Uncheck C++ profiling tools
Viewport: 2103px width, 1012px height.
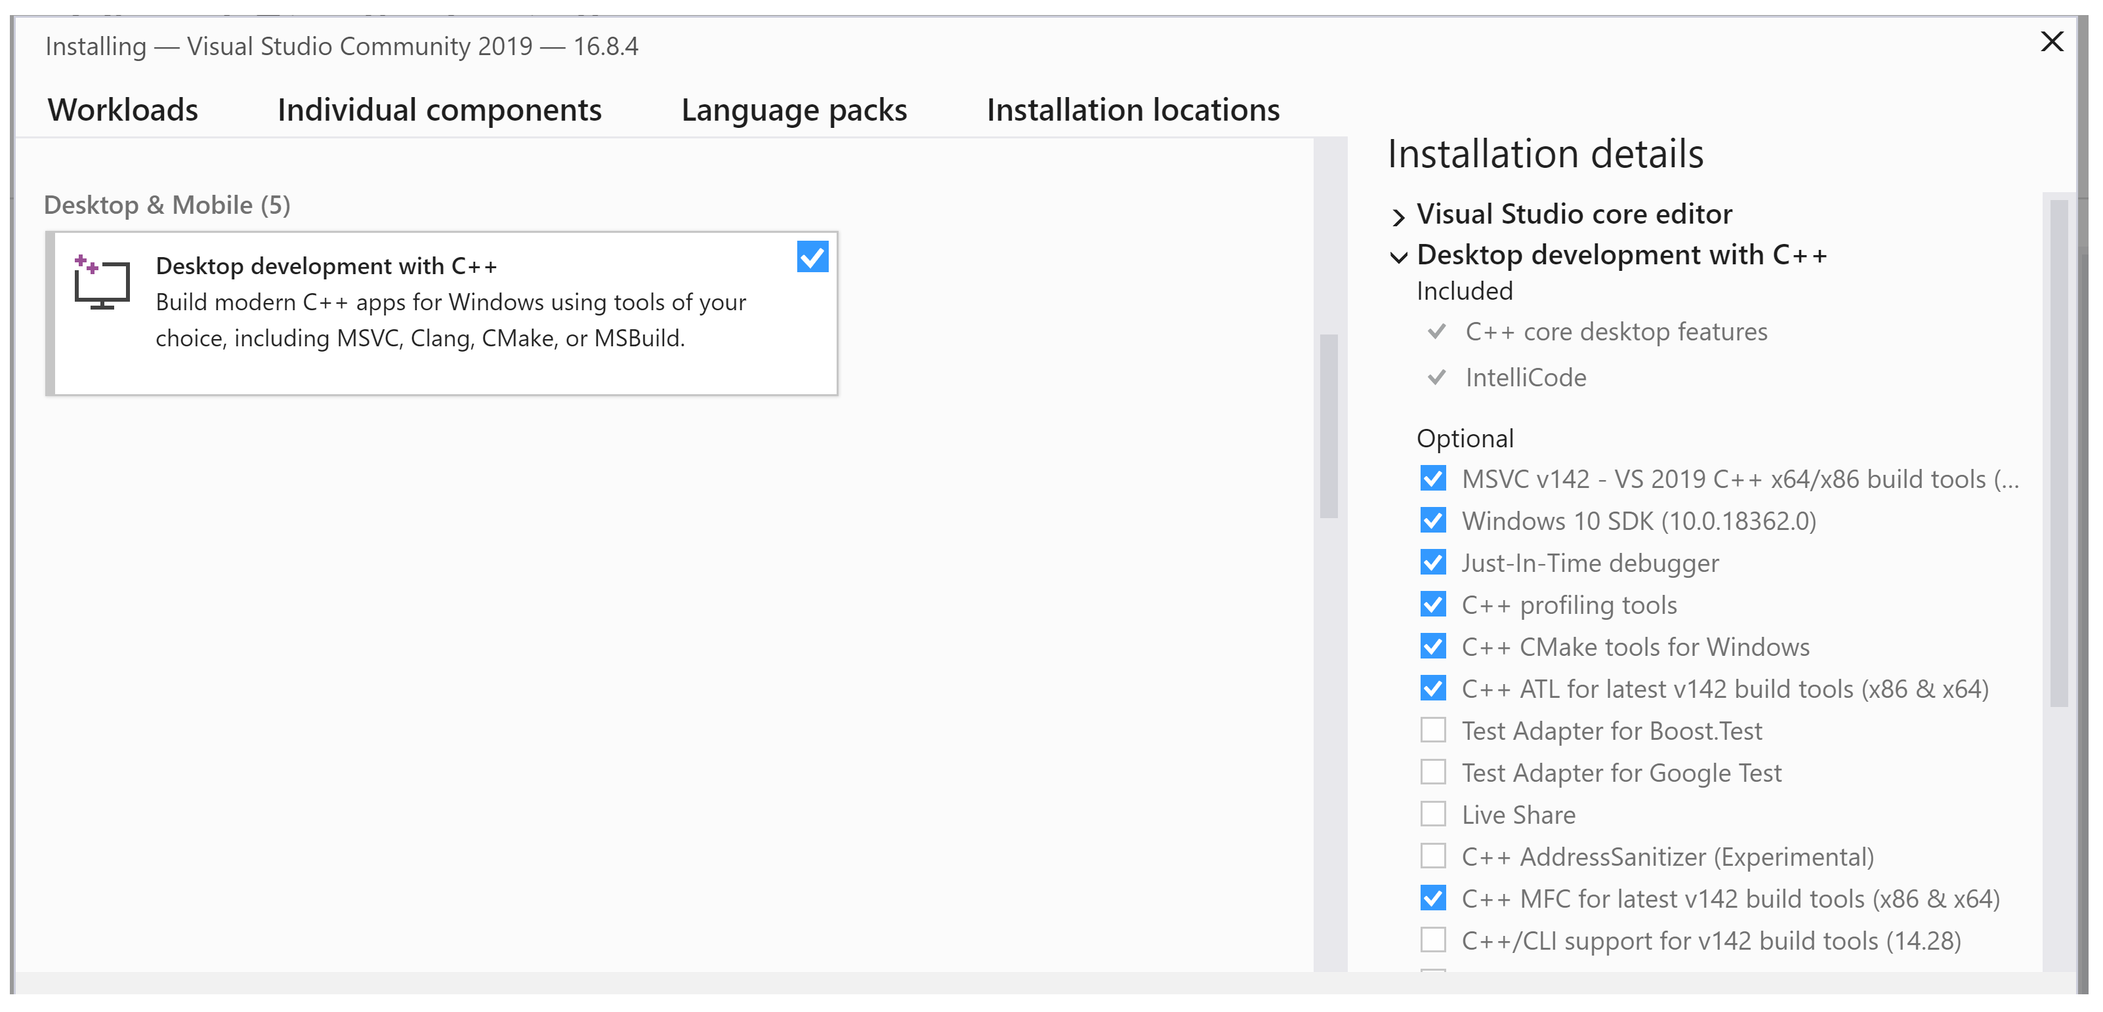point(1433,605)
